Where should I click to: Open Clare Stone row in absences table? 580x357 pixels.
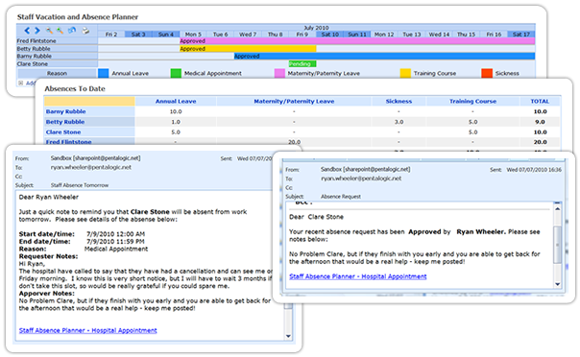pos(63,132)
